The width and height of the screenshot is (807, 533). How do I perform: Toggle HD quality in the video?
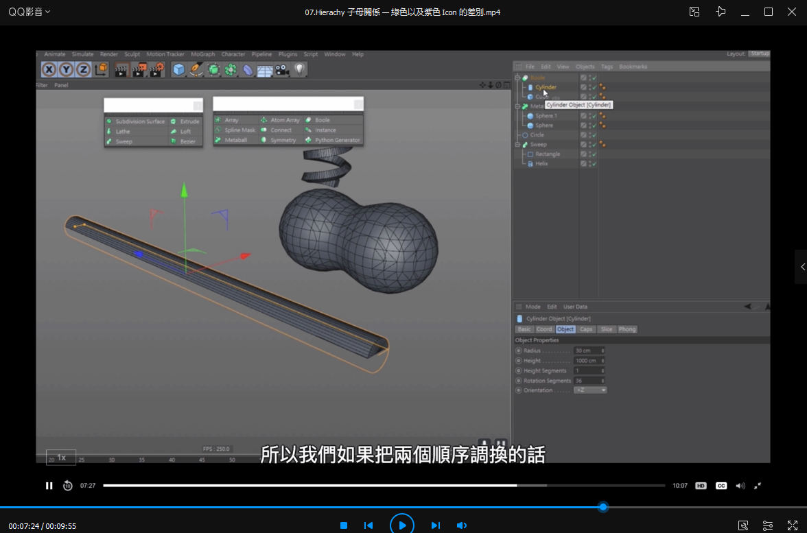point(701,486)
